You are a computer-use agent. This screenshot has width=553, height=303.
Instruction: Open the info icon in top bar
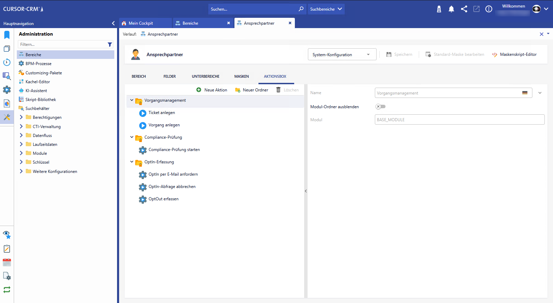click(x=488, y=9)
